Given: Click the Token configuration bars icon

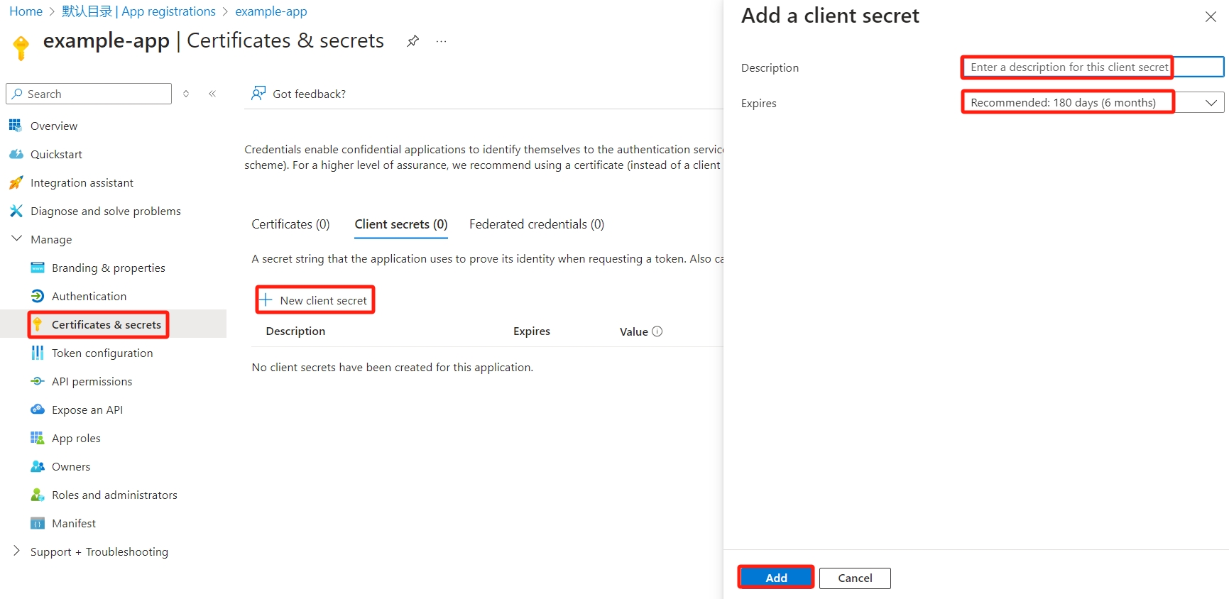Looking at the screenshot, I should pos(37,353).
